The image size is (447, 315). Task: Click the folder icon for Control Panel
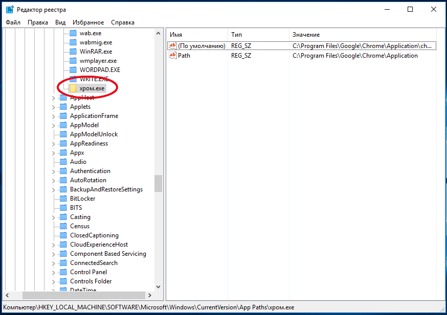pyautogui.click(x=63, y=272)
